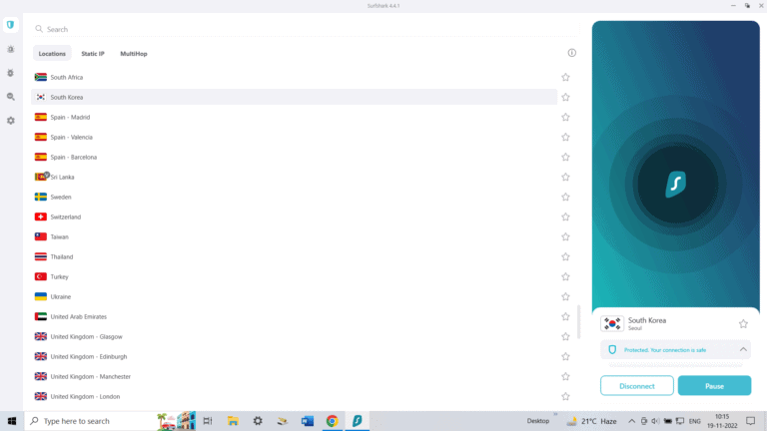The width and height of the screenshot is (767, 431).
Task: Switch to the Locations tab
Action: tap(52, 53)
